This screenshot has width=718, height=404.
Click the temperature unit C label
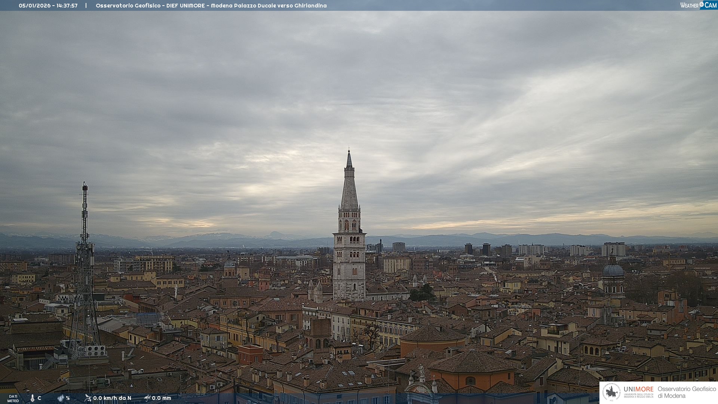(39, 398)
